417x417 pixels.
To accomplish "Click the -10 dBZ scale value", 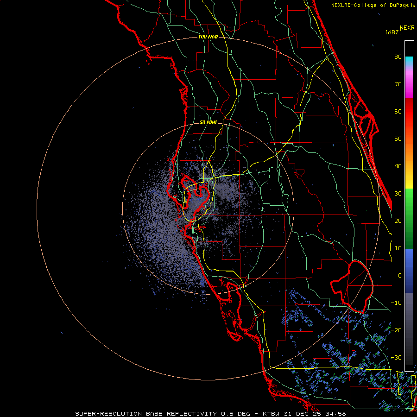I will click(396, 303).
